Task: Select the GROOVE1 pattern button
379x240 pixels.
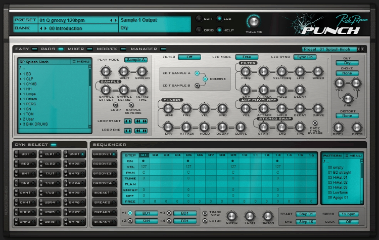Action: pyautogui.click(x=105, y=154)
